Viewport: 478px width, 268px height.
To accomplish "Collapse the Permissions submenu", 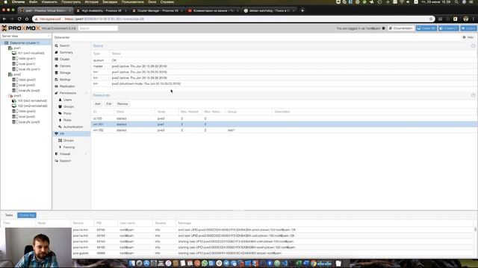I will point(87,93).
